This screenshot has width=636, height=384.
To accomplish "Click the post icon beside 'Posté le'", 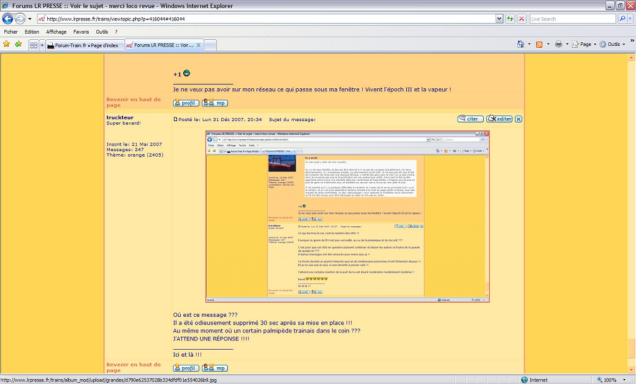I will (175, 119).
